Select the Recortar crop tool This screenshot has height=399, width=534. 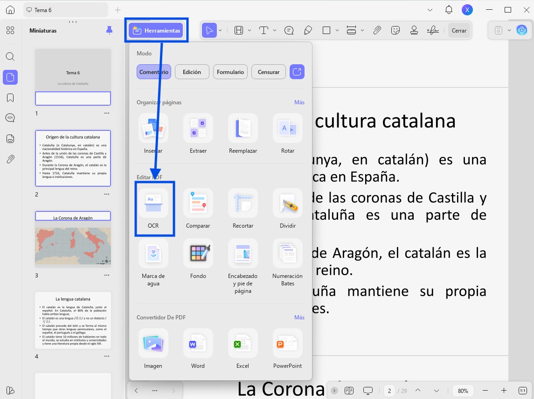click(x=243, y=208)
